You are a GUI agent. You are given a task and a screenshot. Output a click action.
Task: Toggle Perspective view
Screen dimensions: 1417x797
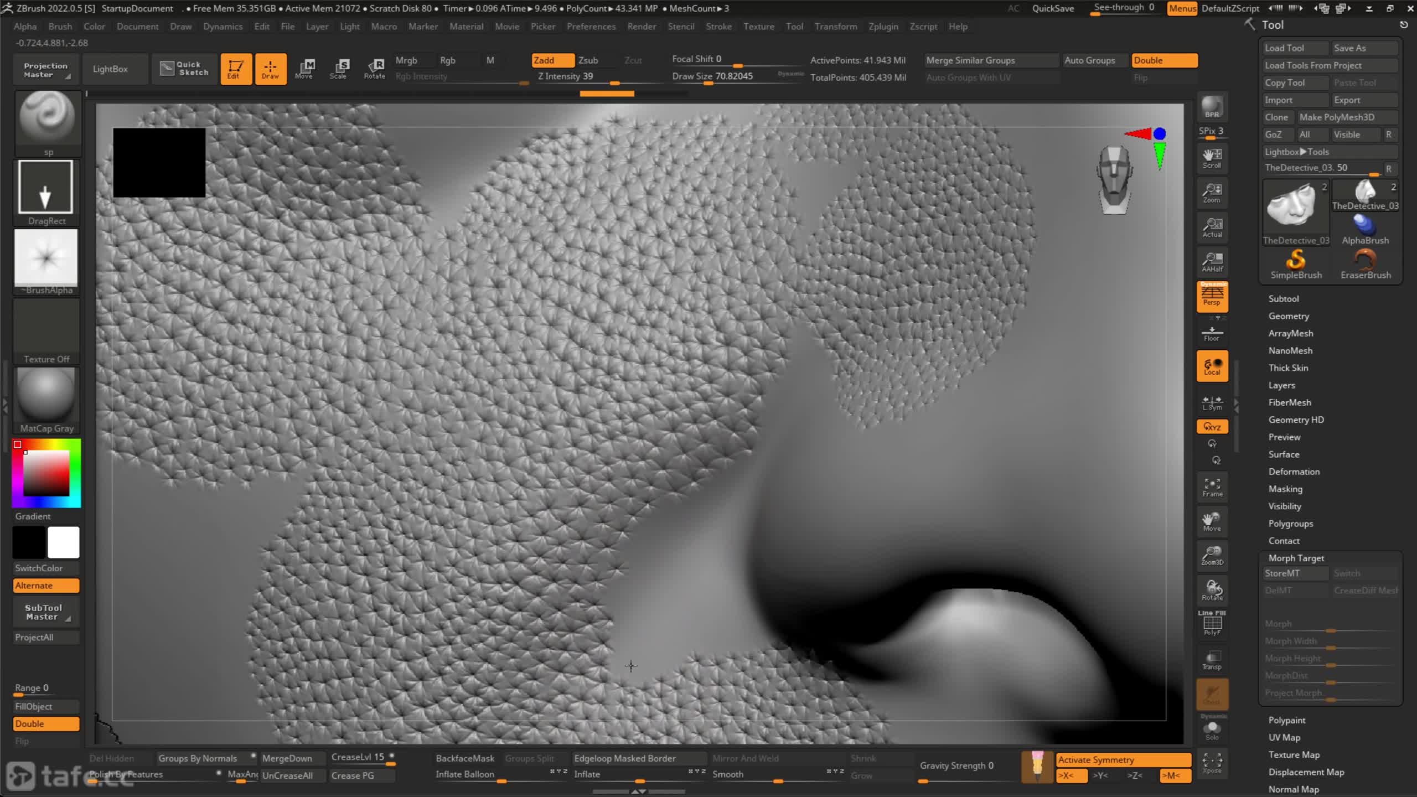[x=1212, y=296]
